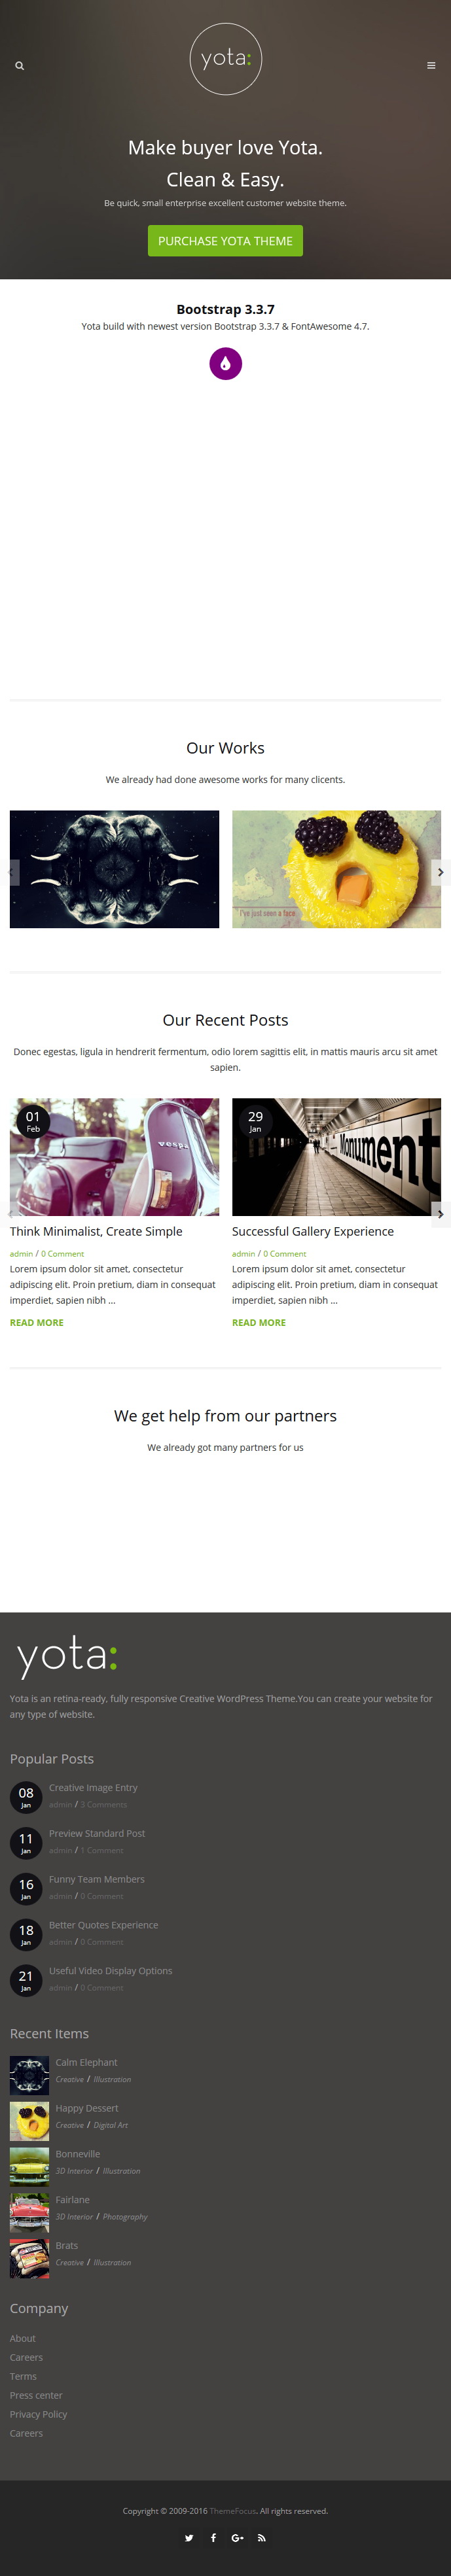Open the Google Plus icon in footer
This screenshot has width=451, height=2576.
click(x=237, y=2538)
